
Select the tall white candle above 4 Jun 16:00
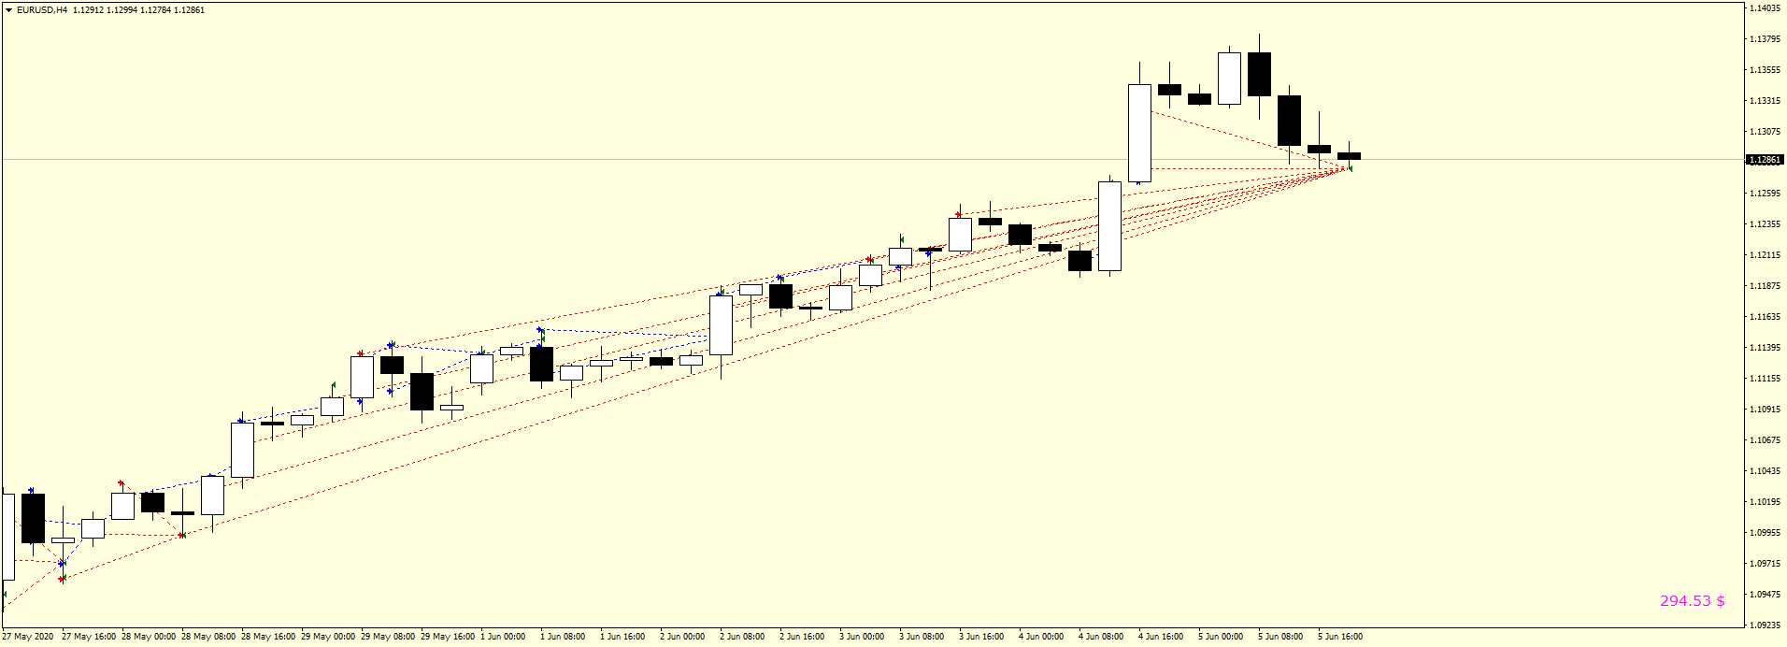tap(1139, 133)
